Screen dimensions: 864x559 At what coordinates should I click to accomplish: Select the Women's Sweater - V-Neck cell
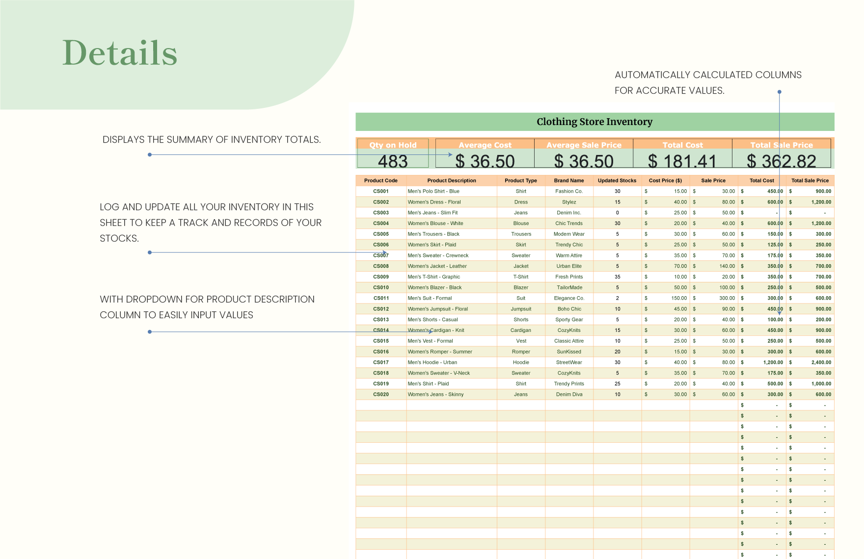(452, 373)
